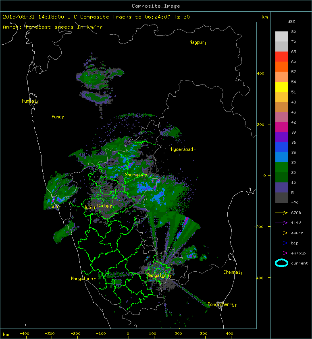The width and height of the screenshot is (312, 339).
Task: Click the 'eb+bip' legend label text
Action: pos(298,253)
